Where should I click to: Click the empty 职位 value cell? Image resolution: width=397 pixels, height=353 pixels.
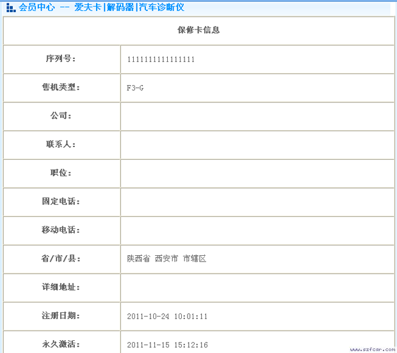(x=257, y=173)
